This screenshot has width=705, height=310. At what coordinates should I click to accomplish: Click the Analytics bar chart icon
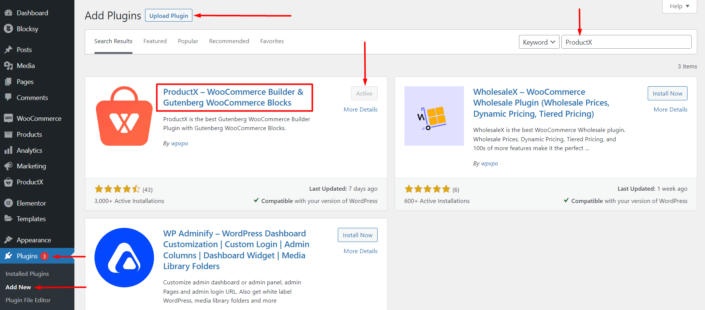pos(8,150)
